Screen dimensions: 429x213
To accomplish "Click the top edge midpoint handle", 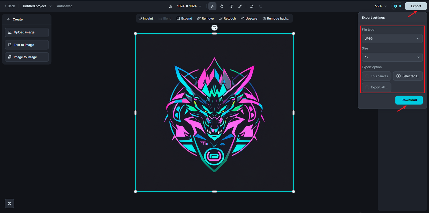I will (x=214, y=33).
